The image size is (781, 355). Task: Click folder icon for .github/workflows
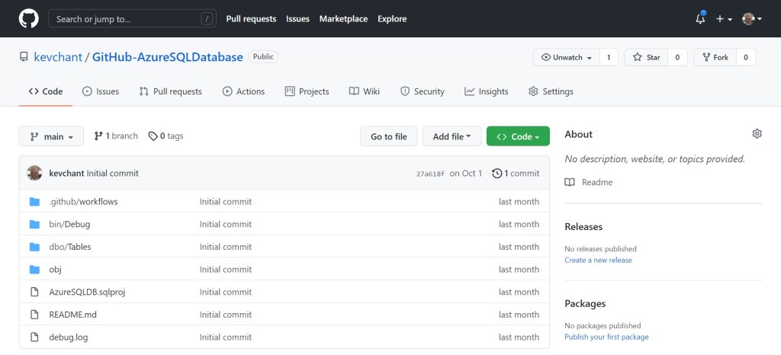34,201
